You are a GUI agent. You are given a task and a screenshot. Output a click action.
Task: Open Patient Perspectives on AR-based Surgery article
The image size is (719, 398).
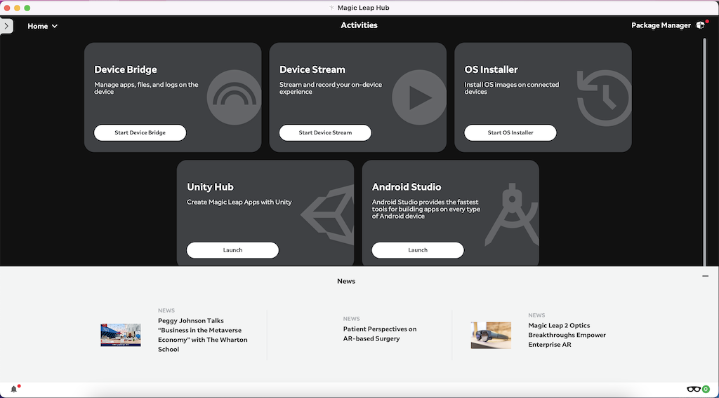pos(380,334)
